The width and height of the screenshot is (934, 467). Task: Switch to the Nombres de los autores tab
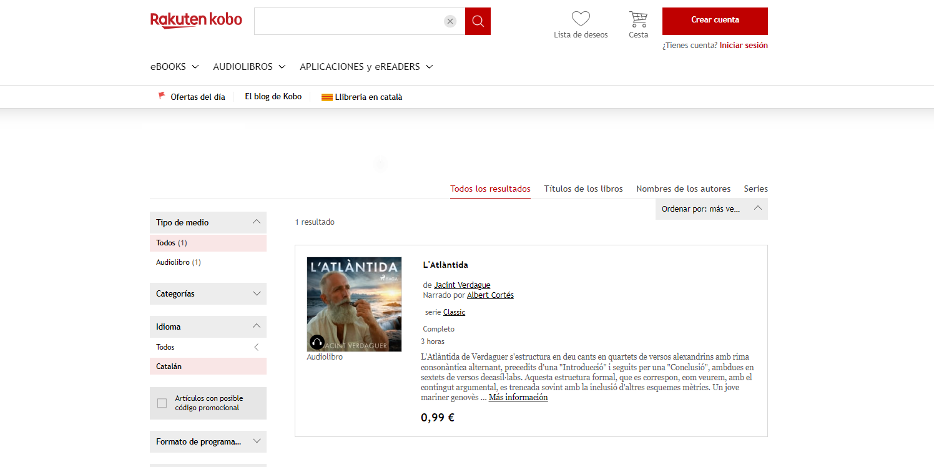(x=683, y=189)
